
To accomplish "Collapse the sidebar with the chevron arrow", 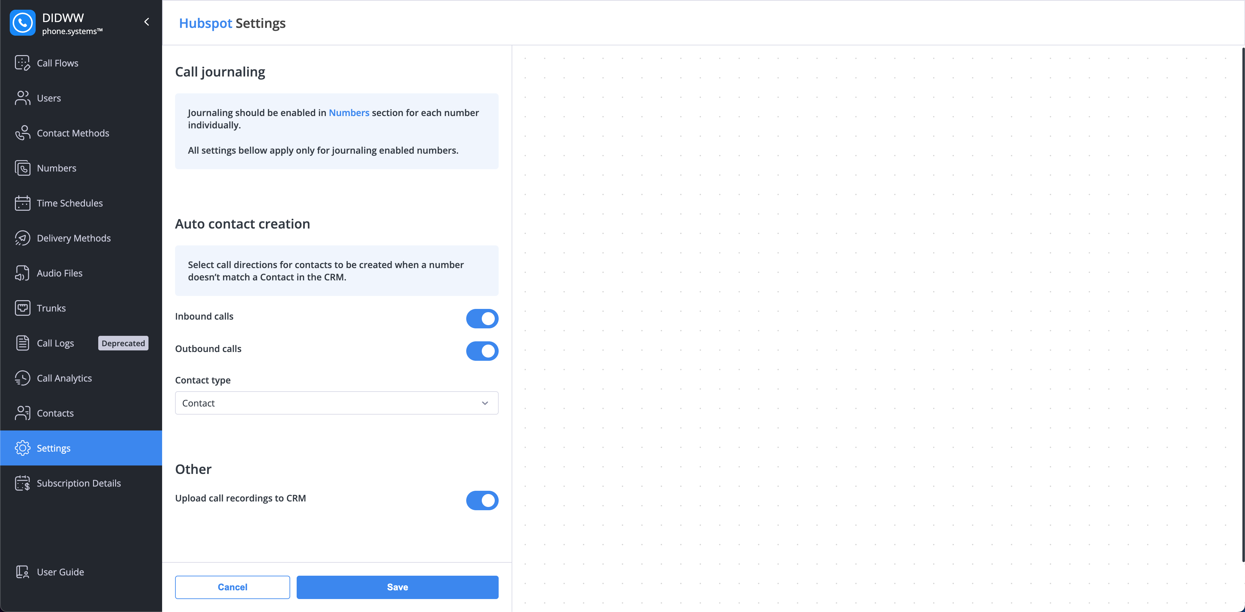I will [147, 22].
